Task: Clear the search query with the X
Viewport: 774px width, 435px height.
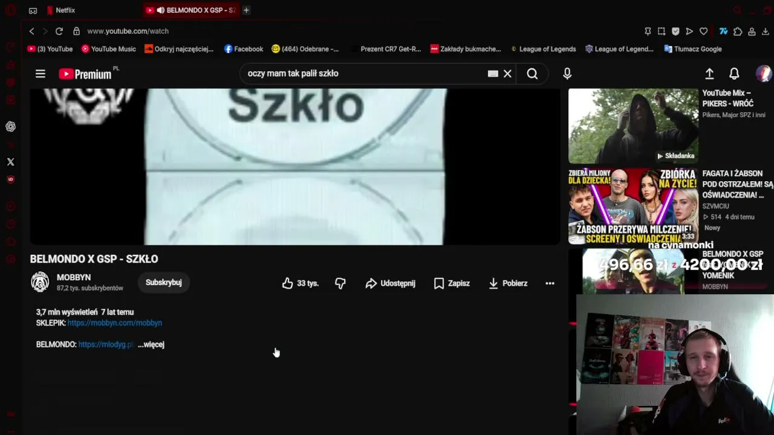Action: click(x=507, y=74)
